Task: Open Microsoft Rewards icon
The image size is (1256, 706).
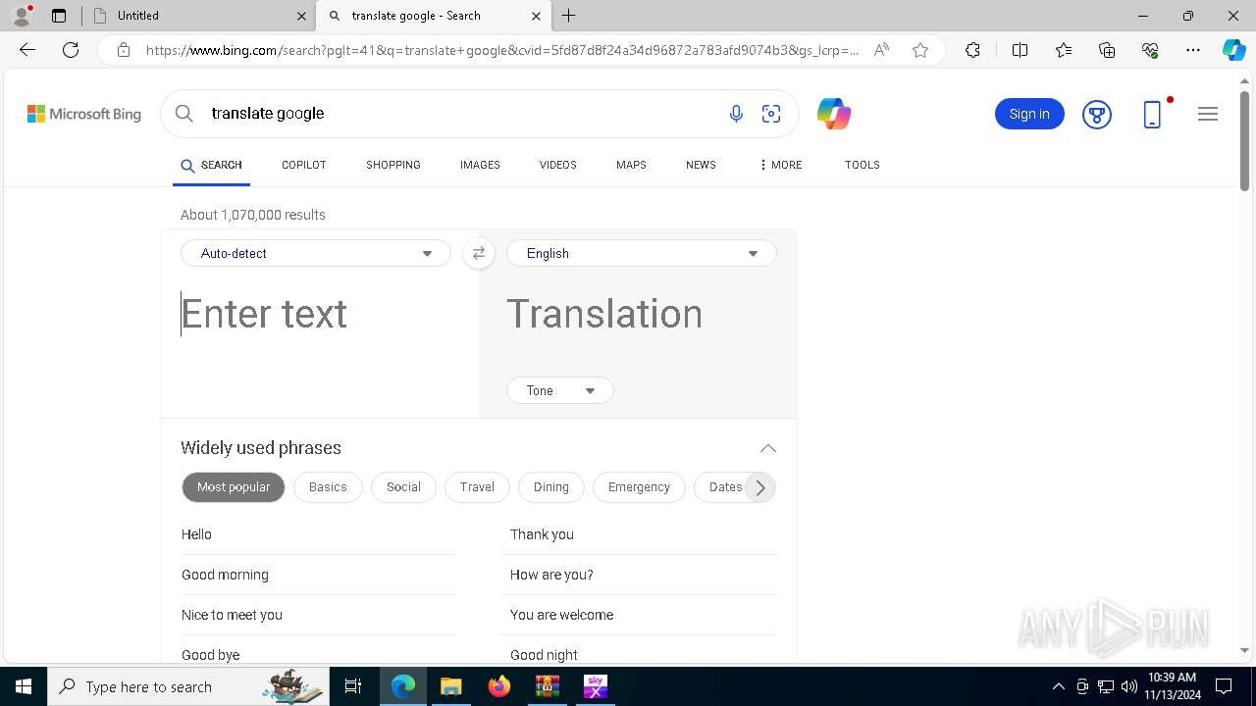Action: coord(1097,114)
